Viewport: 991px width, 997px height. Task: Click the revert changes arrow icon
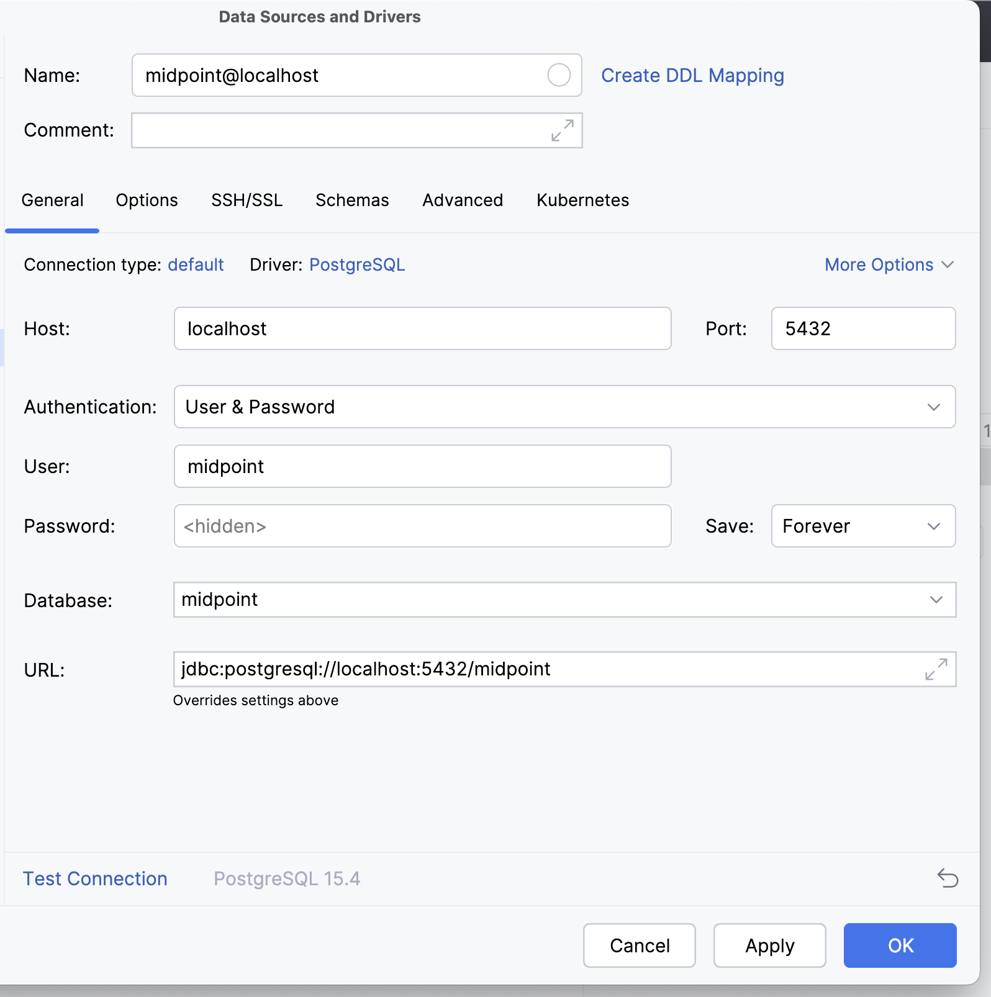tap(948, 878)
